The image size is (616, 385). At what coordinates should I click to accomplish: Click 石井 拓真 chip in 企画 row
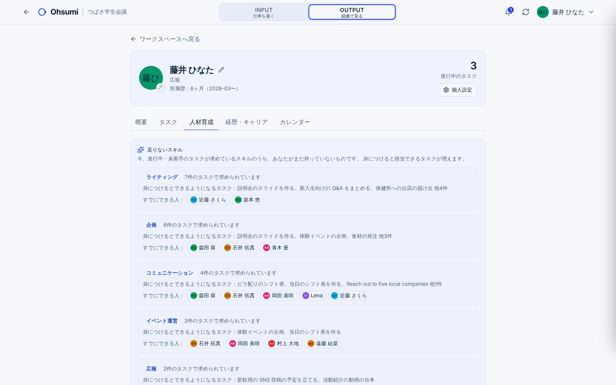240,248
